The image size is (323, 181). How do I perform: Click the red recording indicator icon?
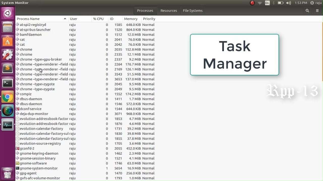(252, 3)
